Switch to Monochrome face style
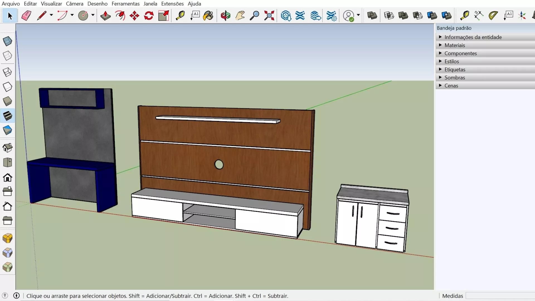Viewport: 535px width, 301px height. tap(8, 130)
